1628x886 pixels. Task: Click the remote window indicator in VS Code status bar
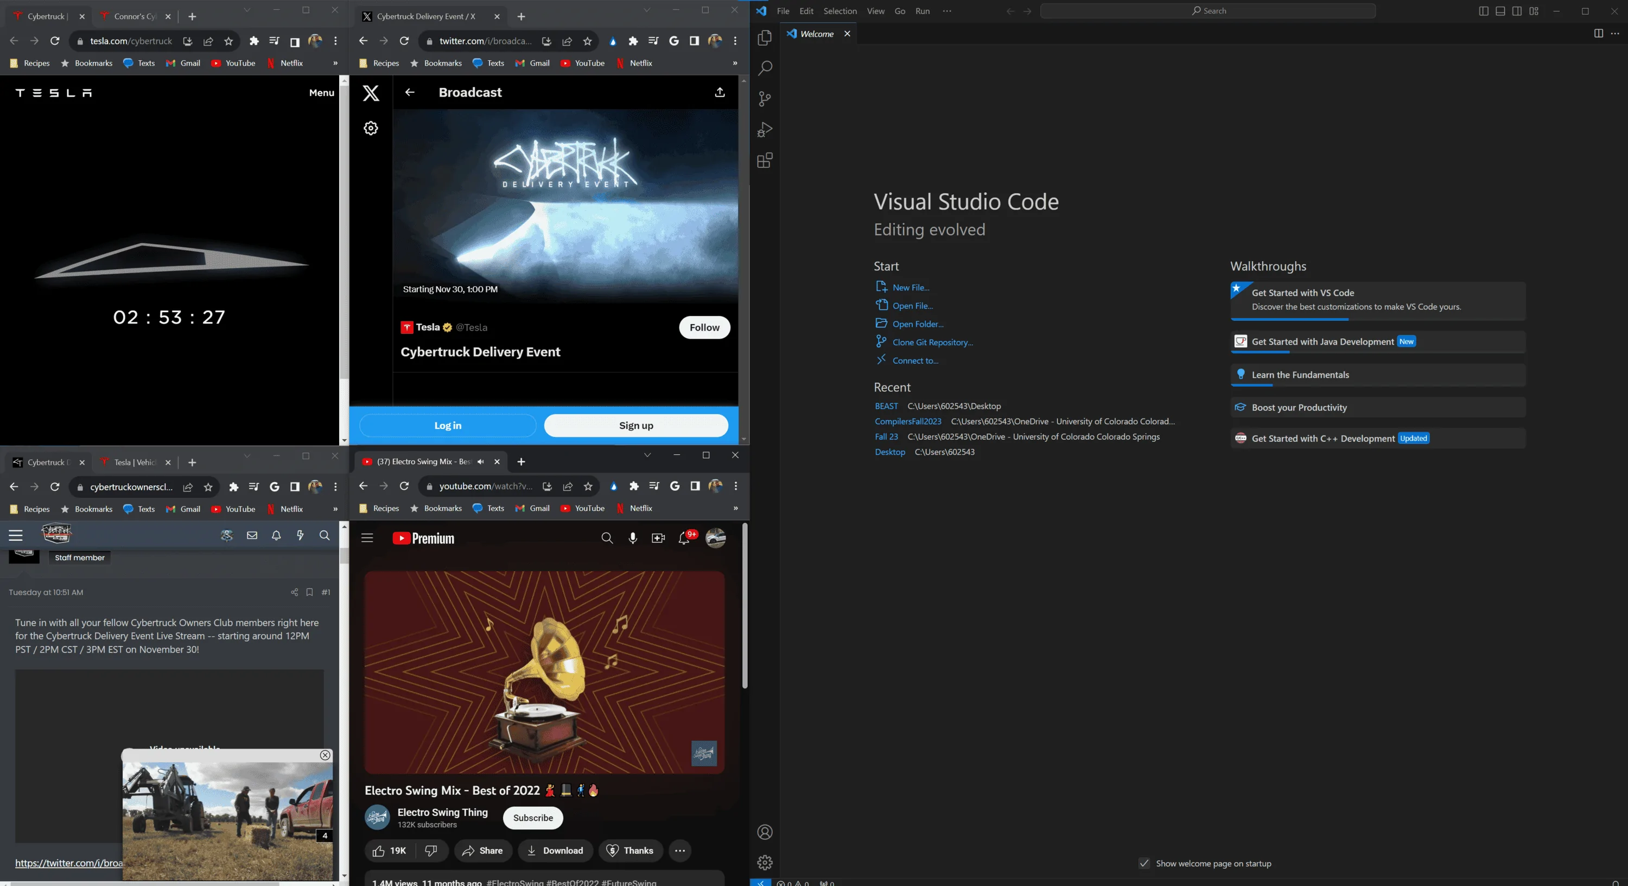(x=760, y=882)
